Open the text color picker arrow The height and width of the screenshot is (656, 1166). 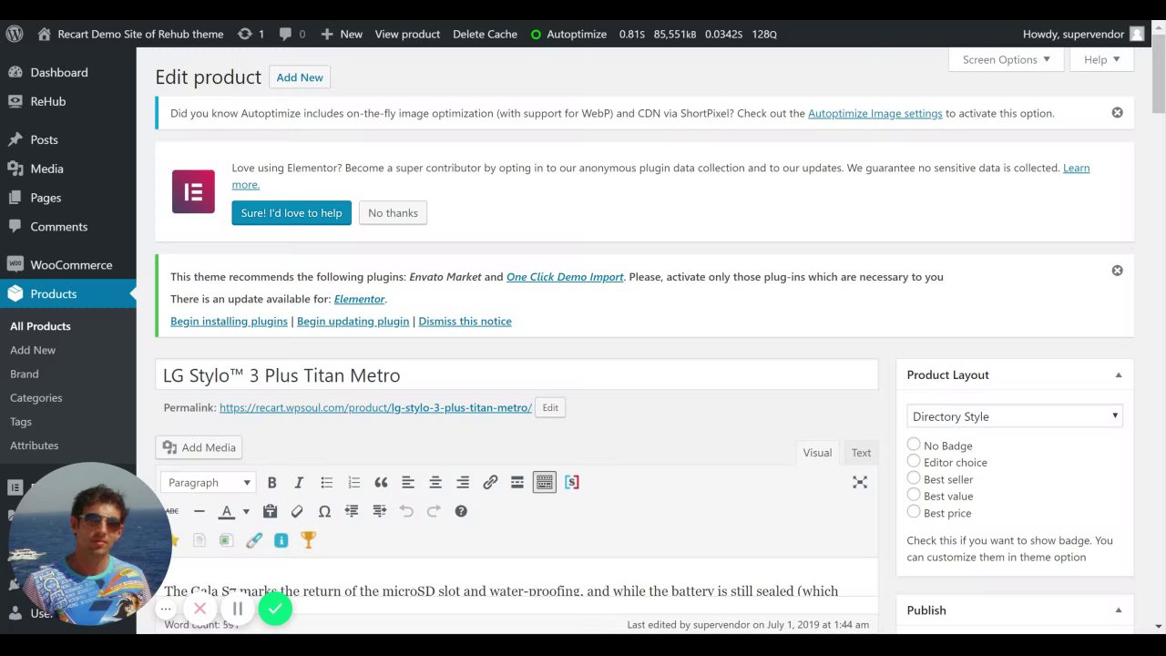coord(245,511)
